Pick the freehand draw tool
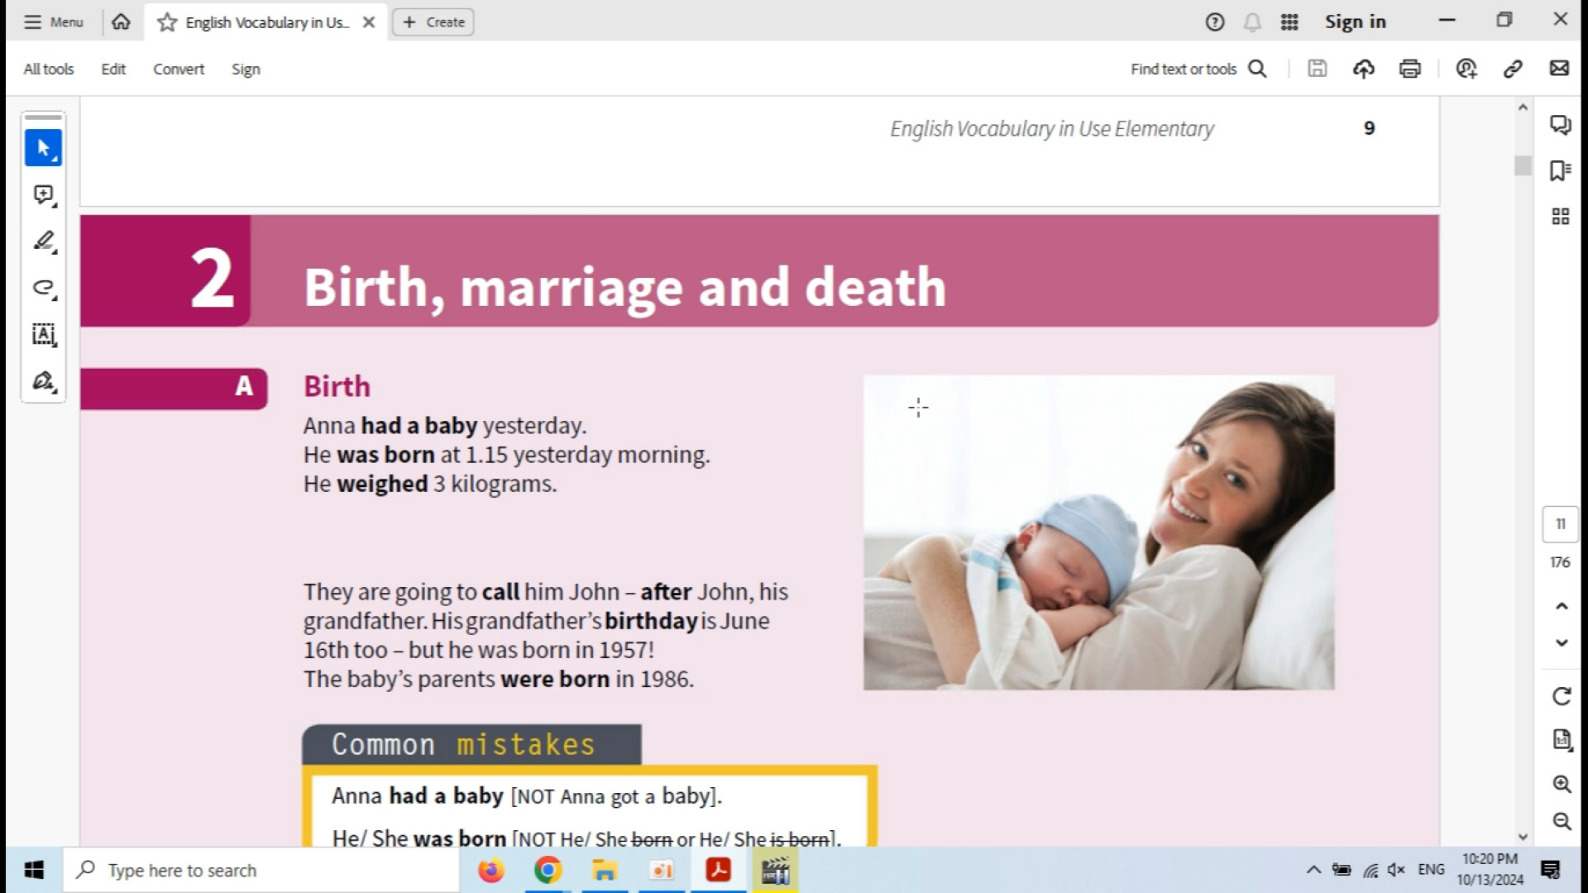The width and height of the screenshot is (1588, 893). (x=43, y=288)
